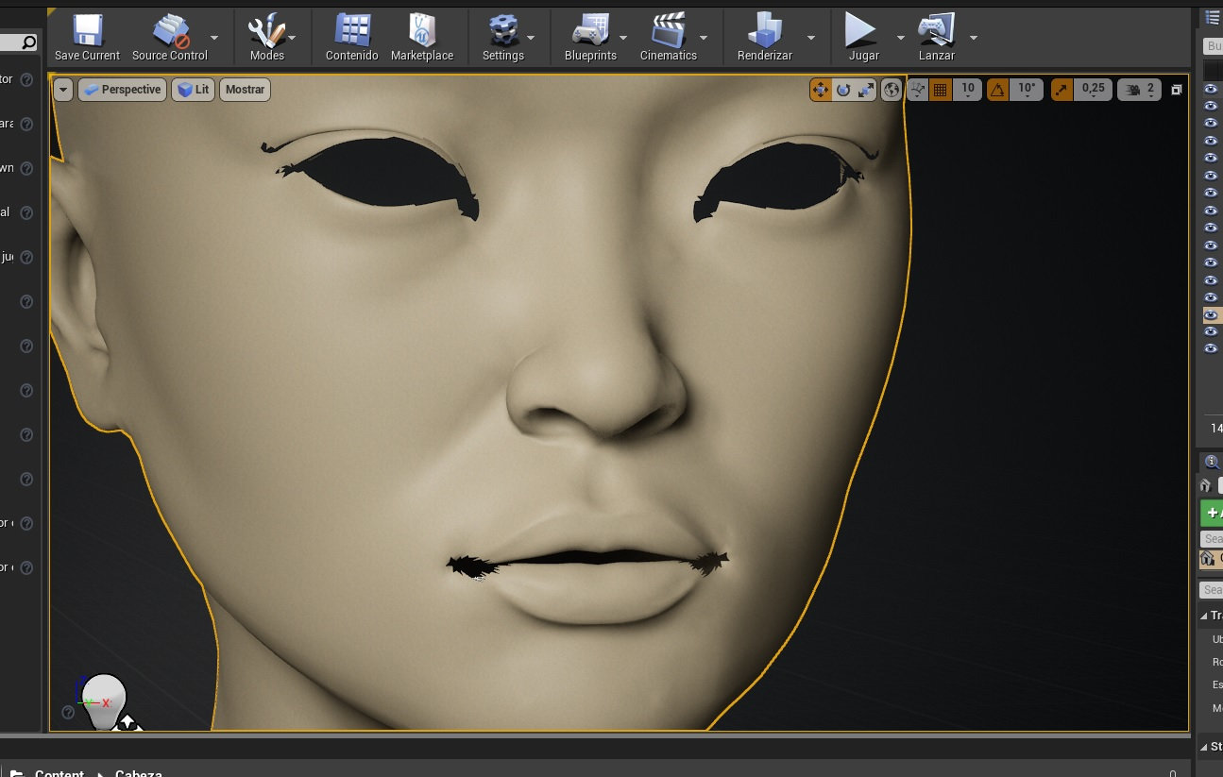
Task: Expand the Jugar play options arrow
Action: pos(901,38)
